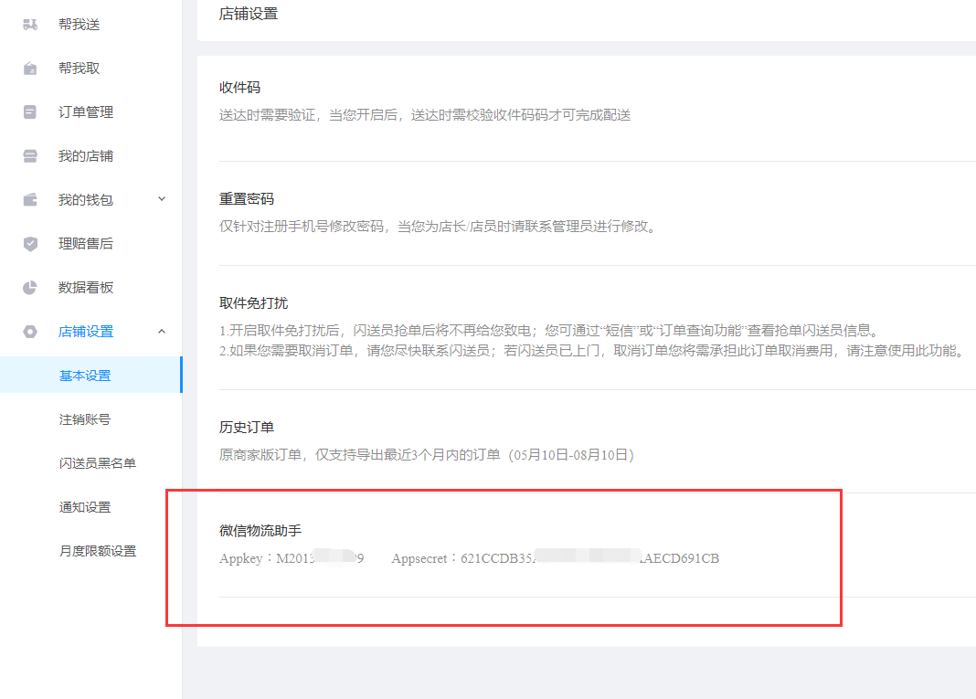This screenshot has width=976, height=699.
Task: Select 基本设置 in the sidebar
Action: pyautogui.click(x=85, y=376)
